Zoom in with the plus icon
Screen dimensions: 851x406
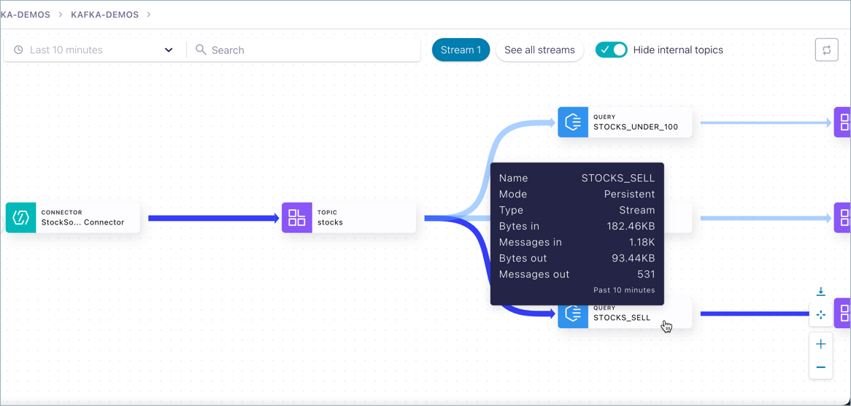coord(821,344)
